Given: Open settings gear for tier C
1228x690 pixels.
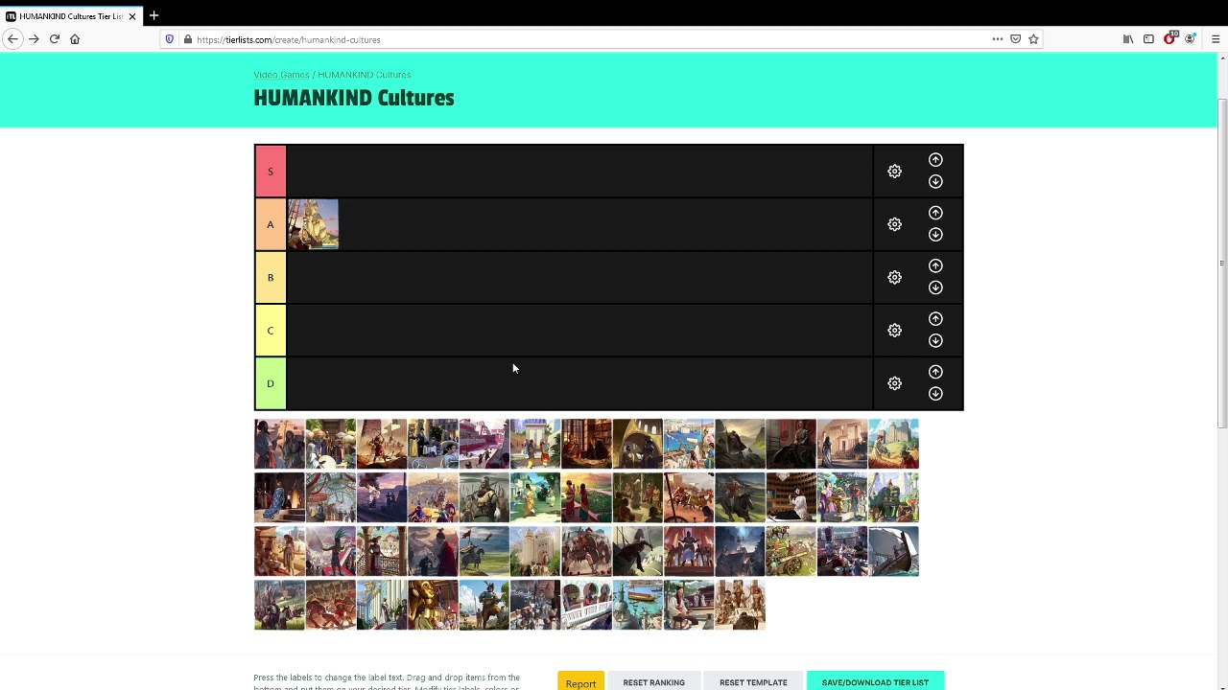Looking at the screenshot, I should 894,331.
